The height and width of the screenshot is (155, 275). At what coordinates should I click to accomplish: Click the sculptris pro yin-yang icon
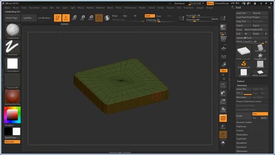(107, 18)
